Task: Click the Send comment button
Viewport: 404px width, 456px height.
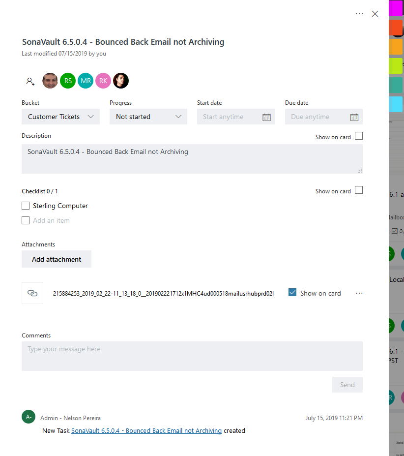Action: (x=347, y=384)
